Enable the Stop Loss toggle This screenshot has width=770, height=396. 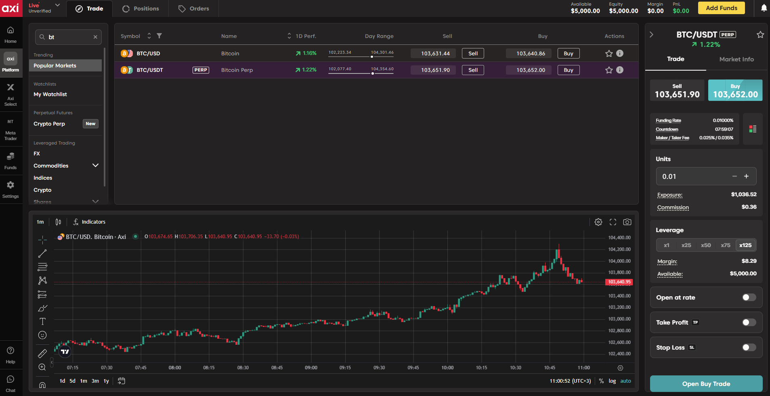pos(749,348)
